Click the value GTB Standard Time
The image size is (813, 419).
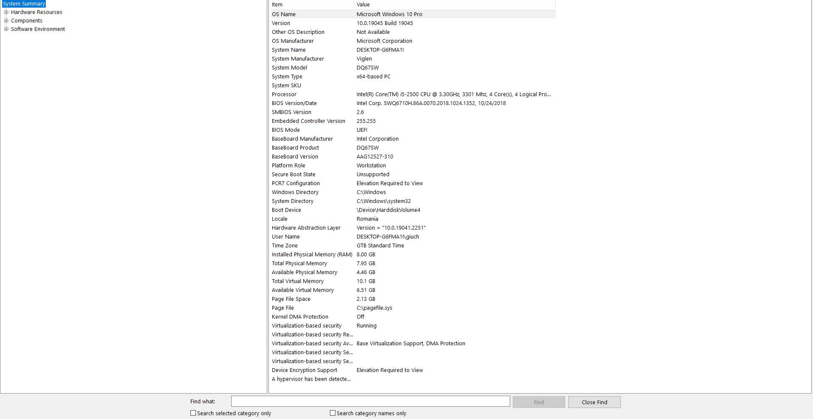[380, 246]
